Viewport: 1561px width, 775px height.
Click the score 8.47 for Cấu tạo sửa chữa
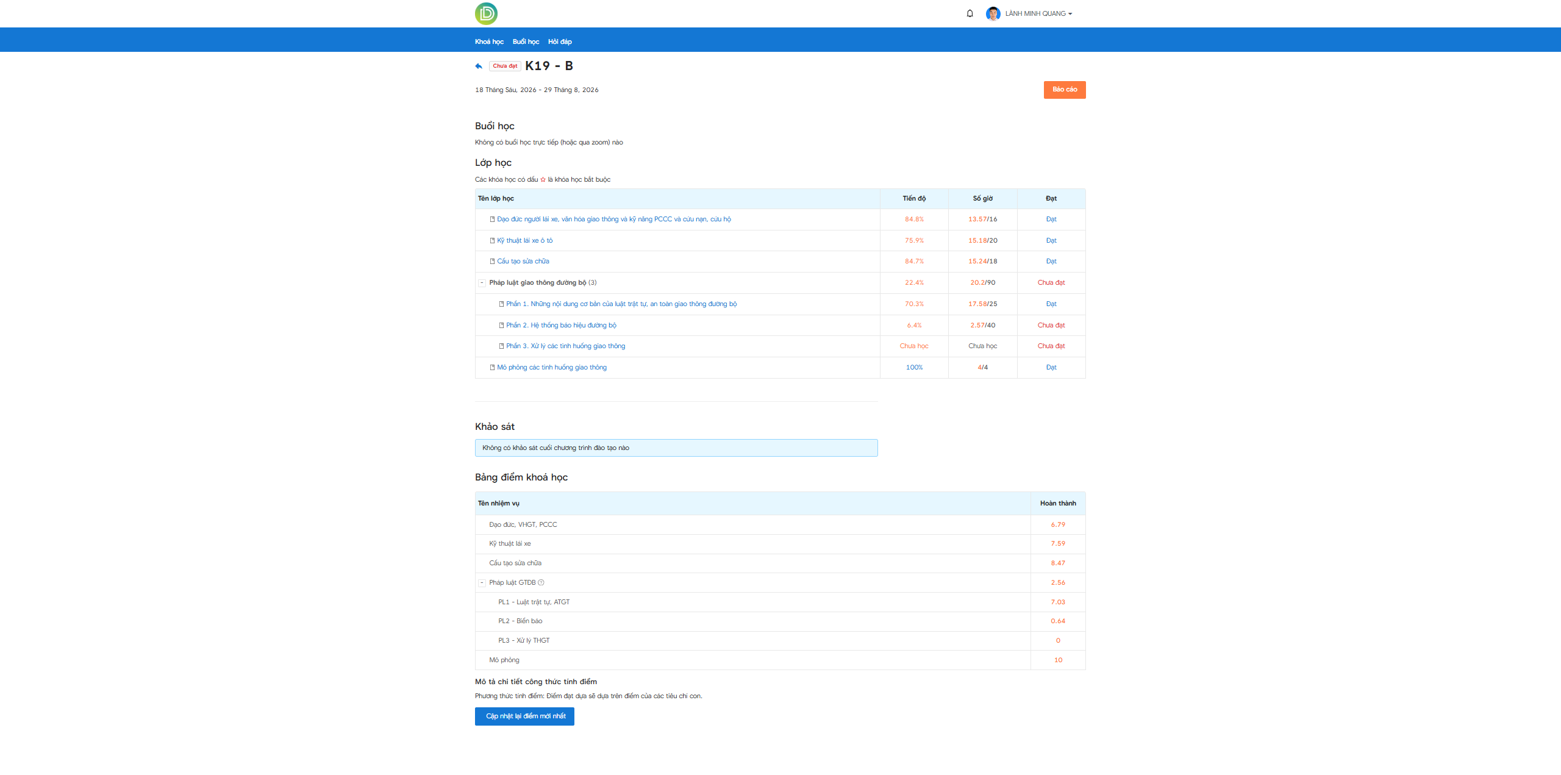pyautogui.click(x=1058, y=563)
